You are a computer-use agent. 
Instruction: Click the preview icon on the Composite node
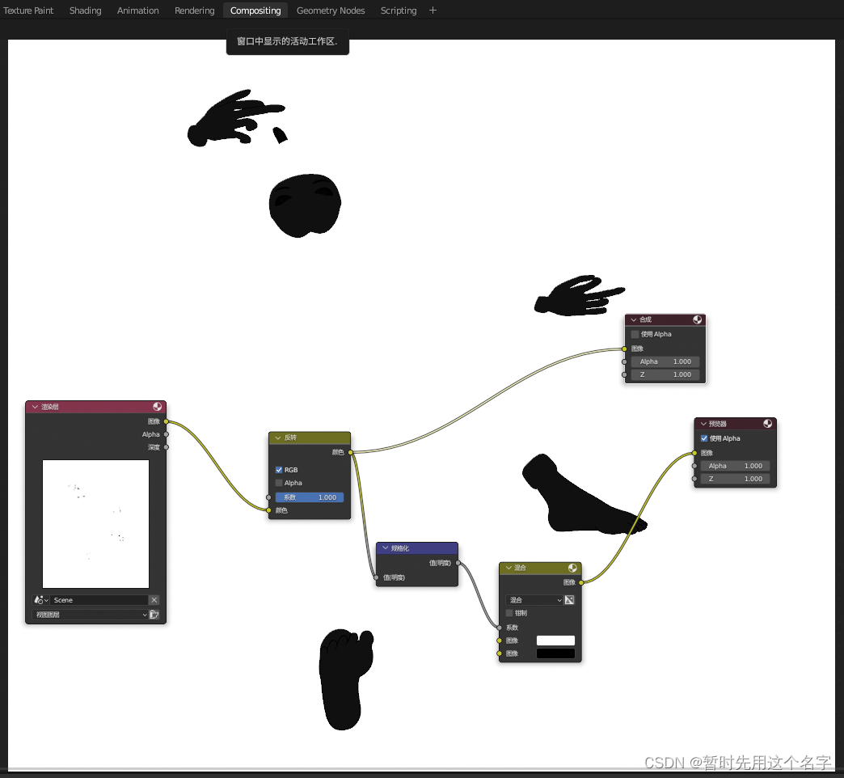coord(697,319)
